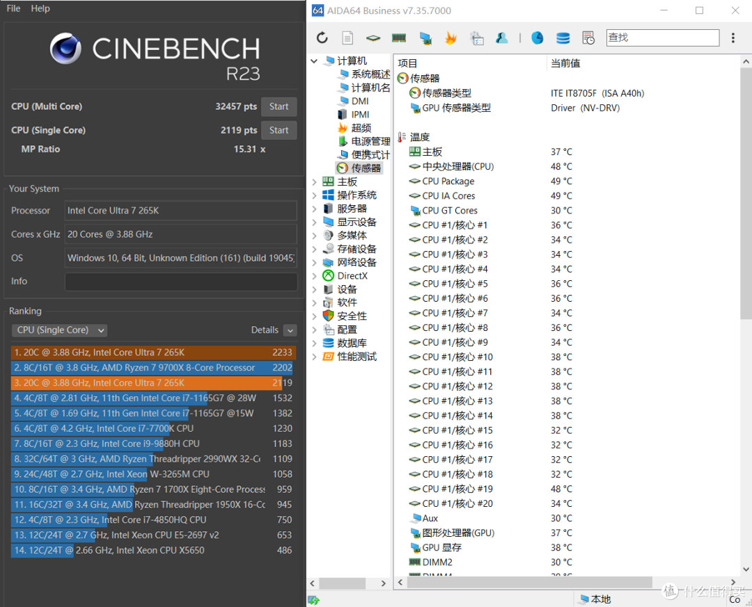Collapse the 计算机 tree node
This screenshot has width=752, height=607.
point(314,61)
